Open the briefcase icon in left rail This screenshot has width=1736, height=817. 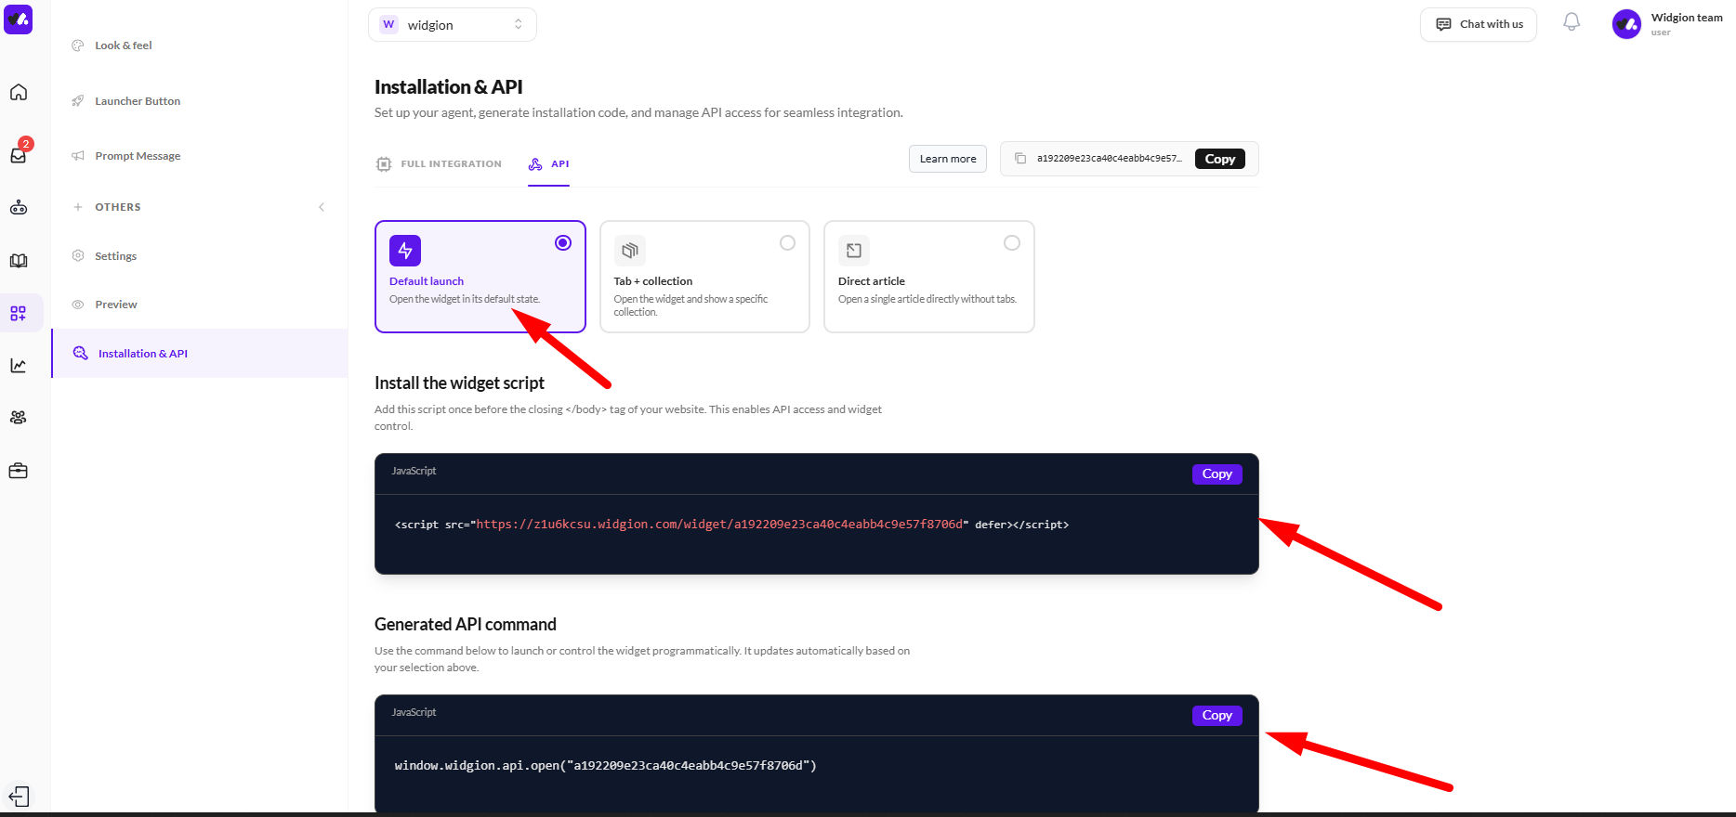coord(19,471)
